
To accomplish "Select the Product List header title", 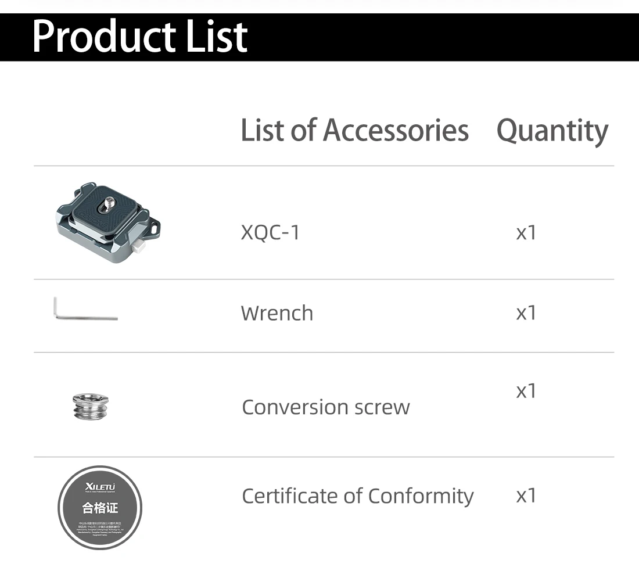I will [x=140, y=36].
